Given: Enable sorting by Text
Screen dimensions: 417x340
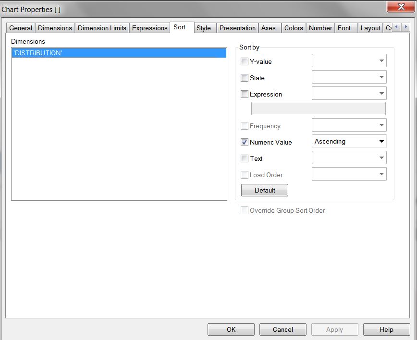Looking at the screenshot, I should 245,158.
